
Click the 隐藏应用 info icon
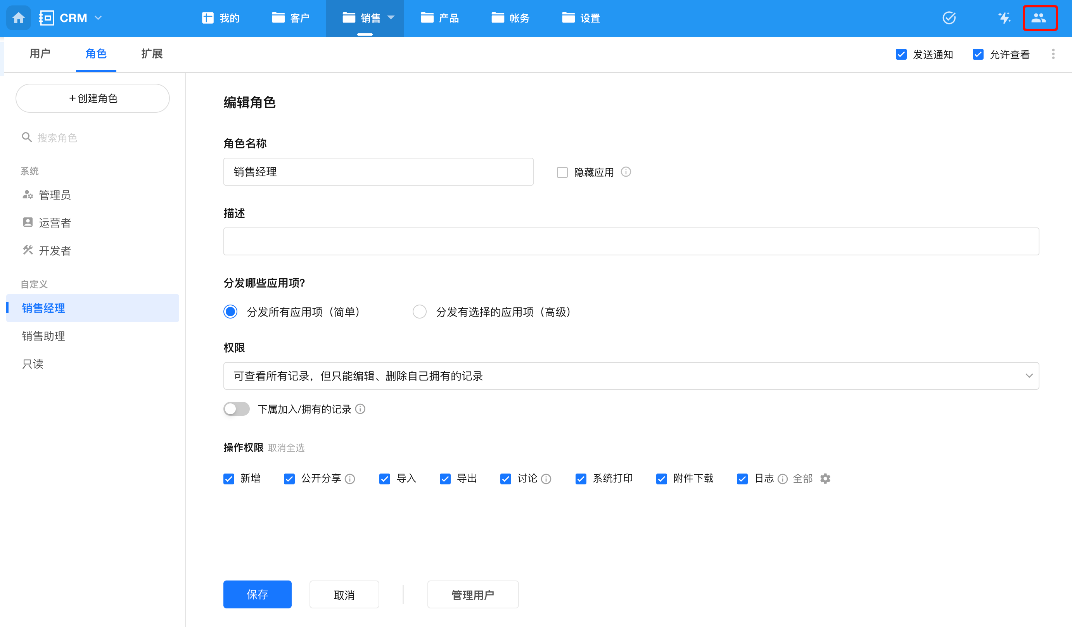click(x=626, y=172)
